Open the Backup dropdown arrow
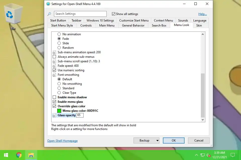 [157, 140]
